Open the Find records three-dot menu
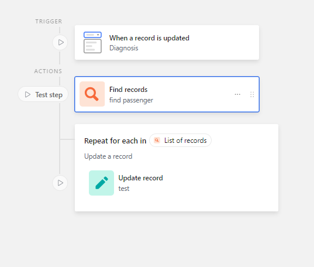This screenshot has width=314, height=267. pos(237,94)
